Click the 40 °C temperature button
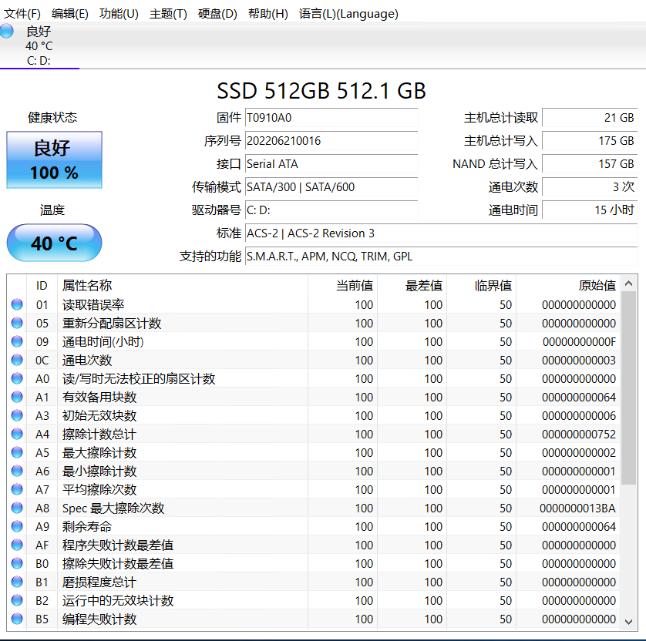This screenshot has width=646, height=641. click(x=55, y=243)
